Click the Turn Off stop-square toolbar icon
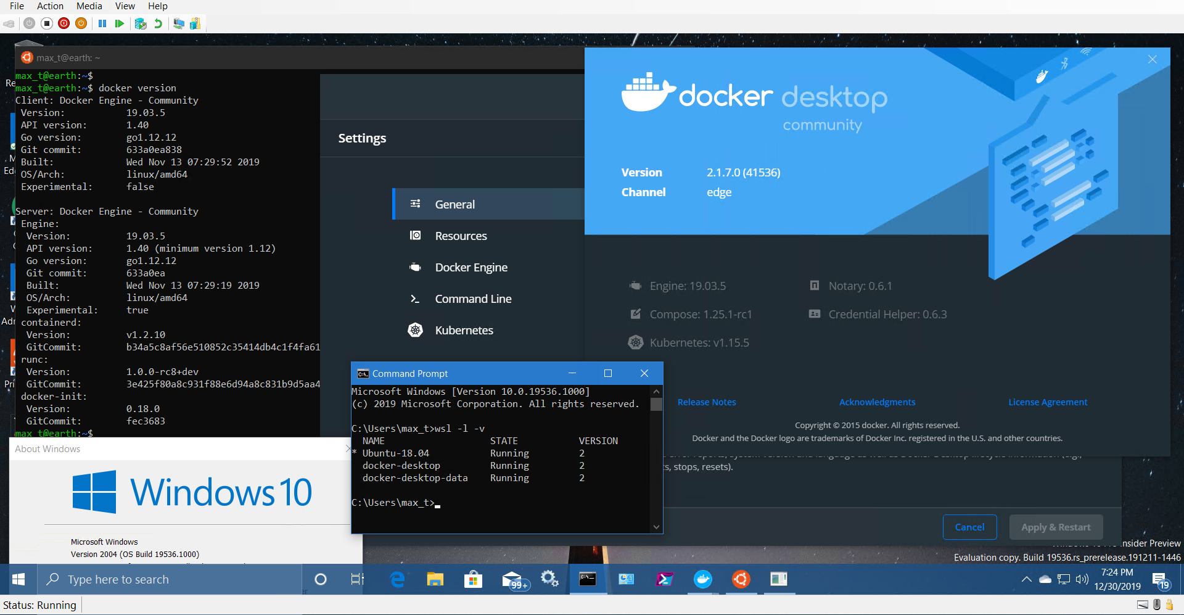 point(47,23)
